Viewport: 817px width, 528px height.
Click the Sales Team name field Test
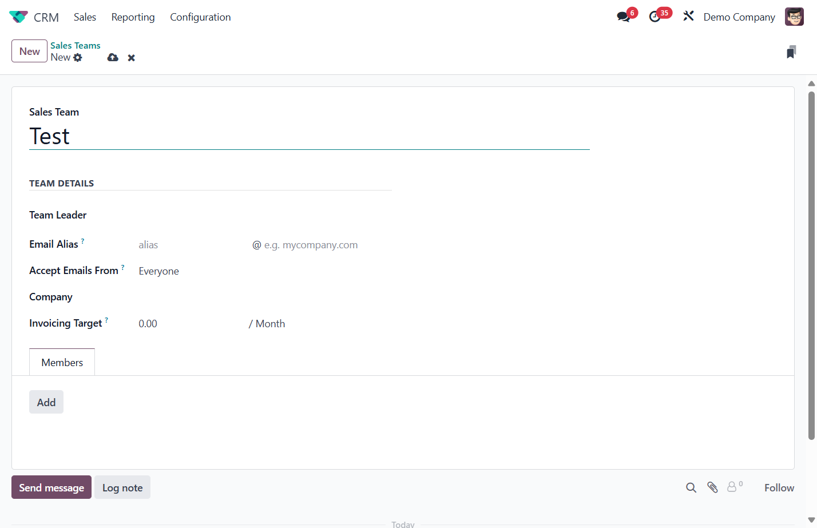(309, 136)
